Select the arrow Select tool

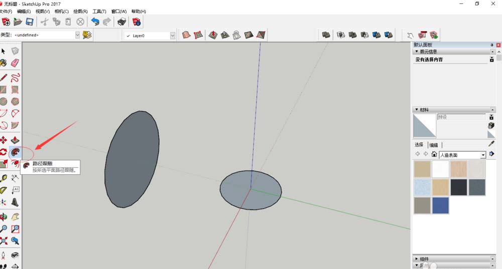coord(4,51)
